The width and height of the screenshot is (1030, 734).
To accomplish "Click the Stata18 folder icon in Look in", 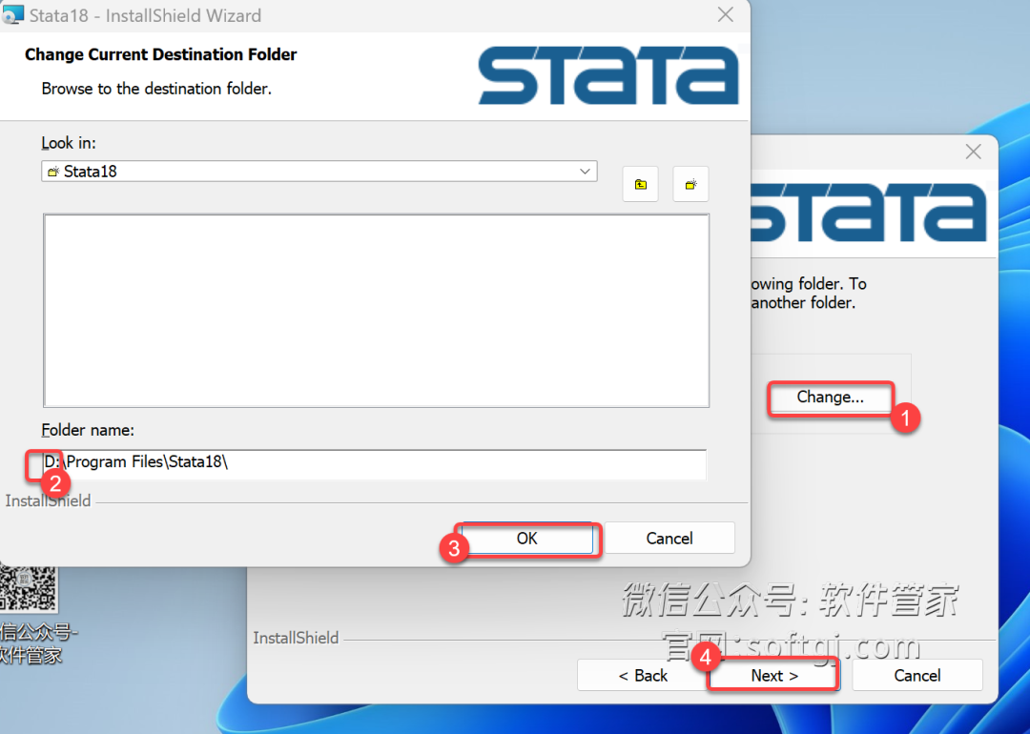I will point(53,172).
